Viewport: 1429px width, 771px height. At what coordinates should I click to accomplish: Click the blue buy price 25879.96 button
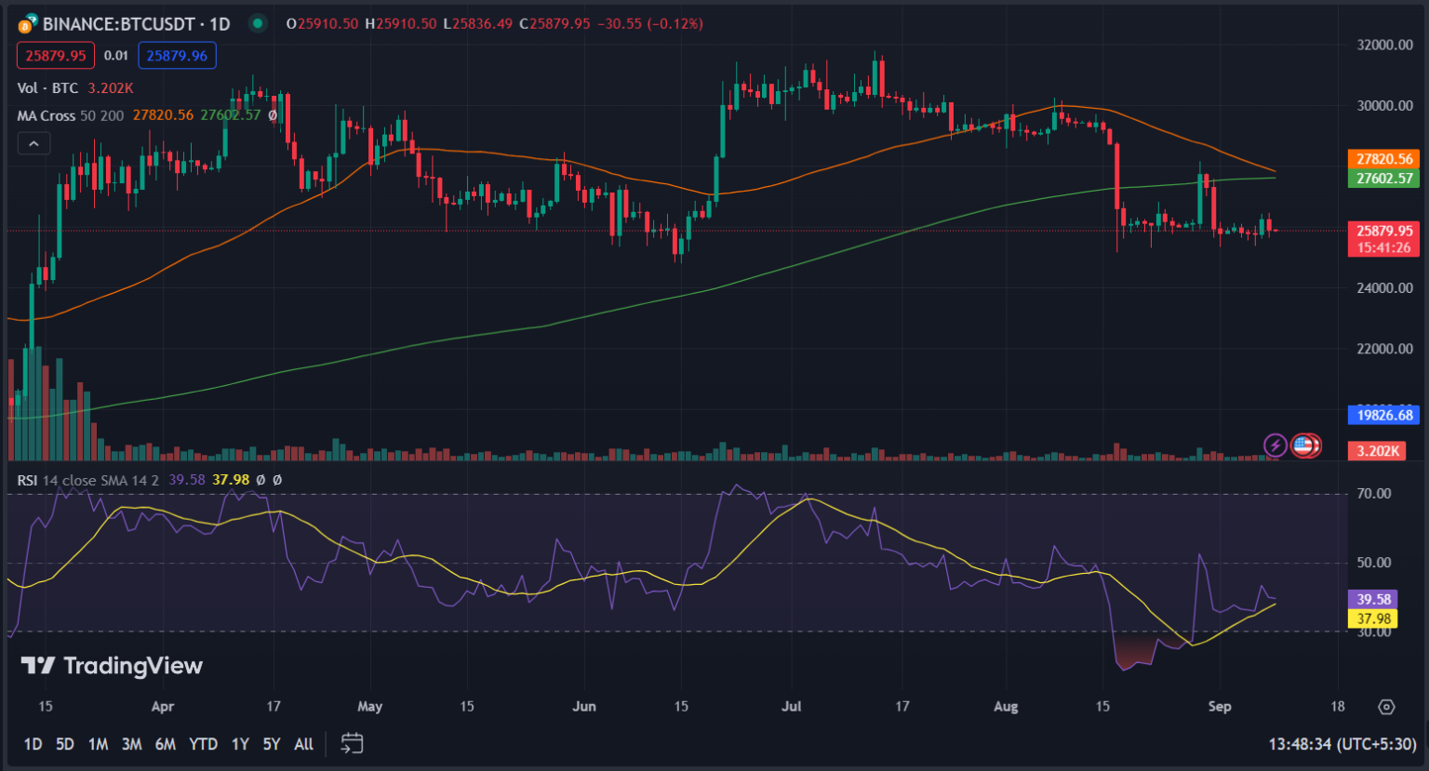(177, 56)
